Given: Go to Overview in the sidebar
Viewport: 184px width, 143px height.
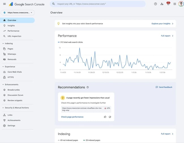Looking at the screenshot, I should point(17,20).
